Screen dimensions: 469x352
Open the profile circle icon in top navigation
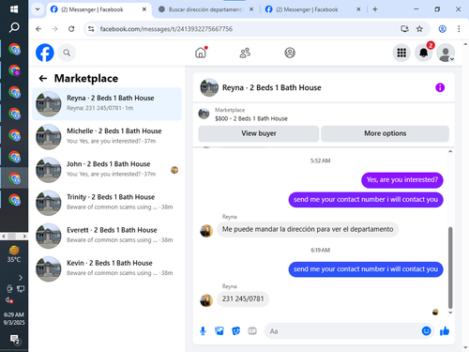[x=290, y=53]
